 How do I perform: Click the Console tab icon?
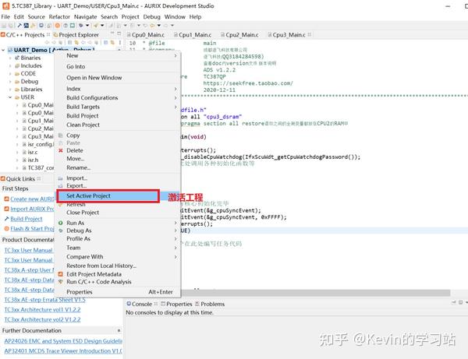(x=129, y=304)
